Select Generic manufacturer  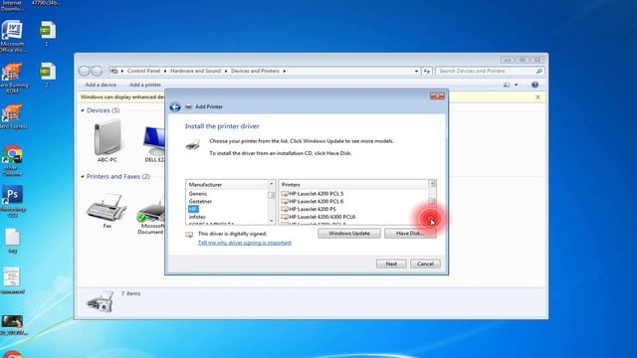pos(198,194)
